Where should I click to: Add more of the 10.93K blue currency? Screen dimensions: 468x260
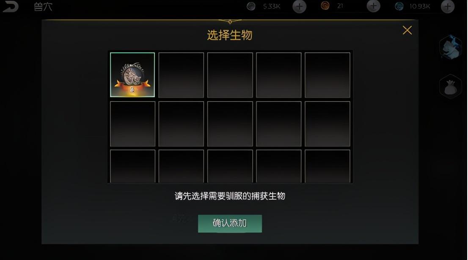pyautogui.click(x=448, y=6)
